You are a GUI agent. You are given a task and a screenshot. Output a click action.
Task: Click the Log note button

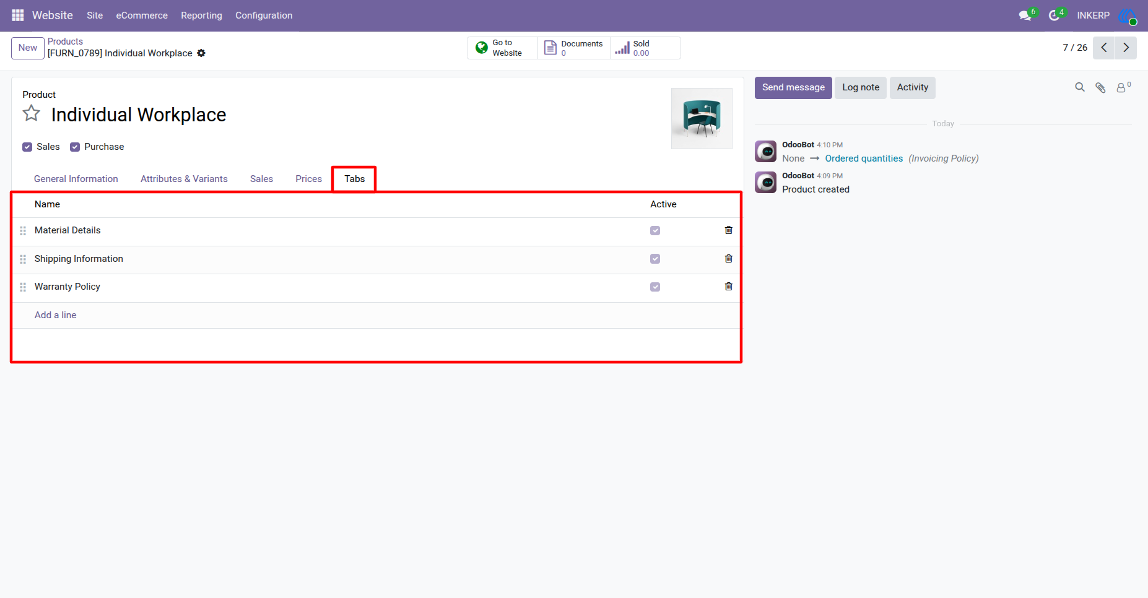[x=861, y=87]
